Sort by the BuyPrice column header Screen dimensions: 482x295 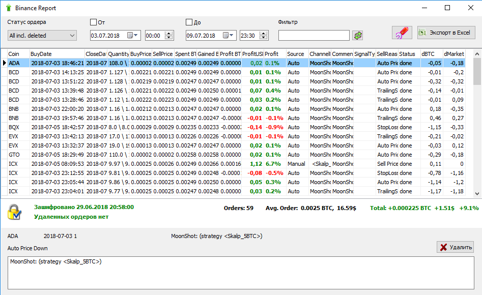[x=141, y=54]
